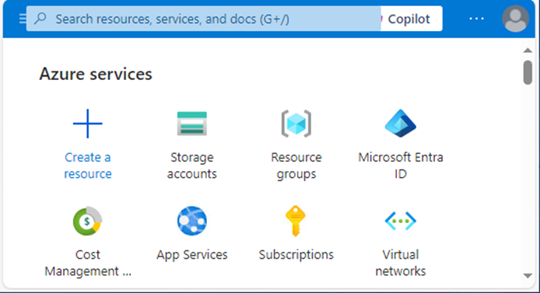Open the user account avatar
The image size is (540, 293).
[515, 19]
